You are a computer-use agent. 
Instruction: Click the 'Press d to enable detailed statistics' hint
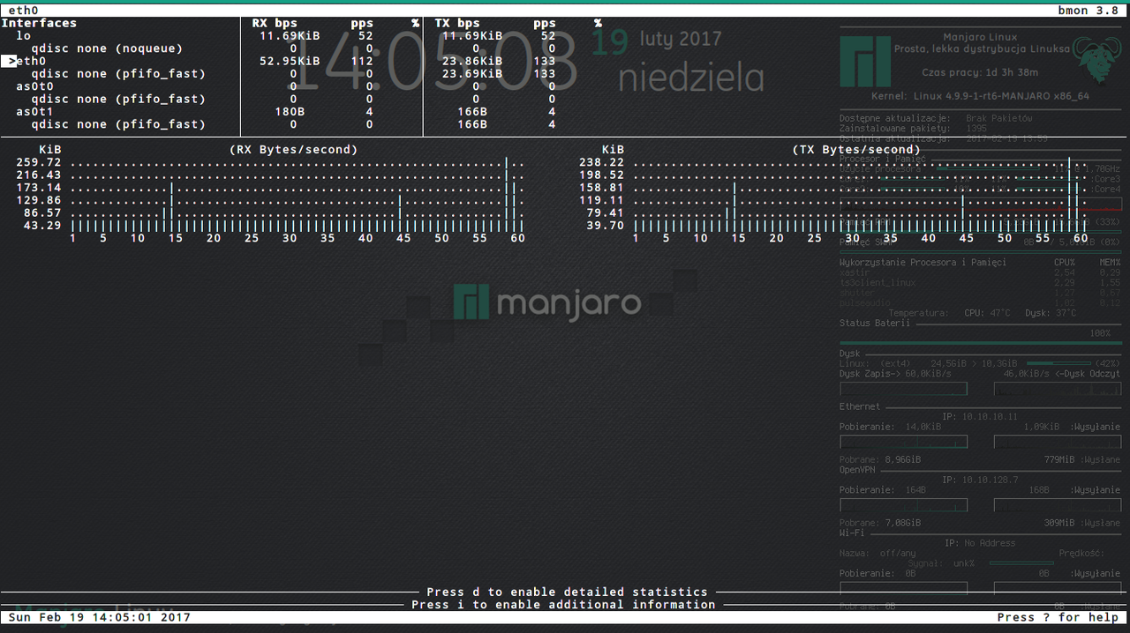pos(567,592)
